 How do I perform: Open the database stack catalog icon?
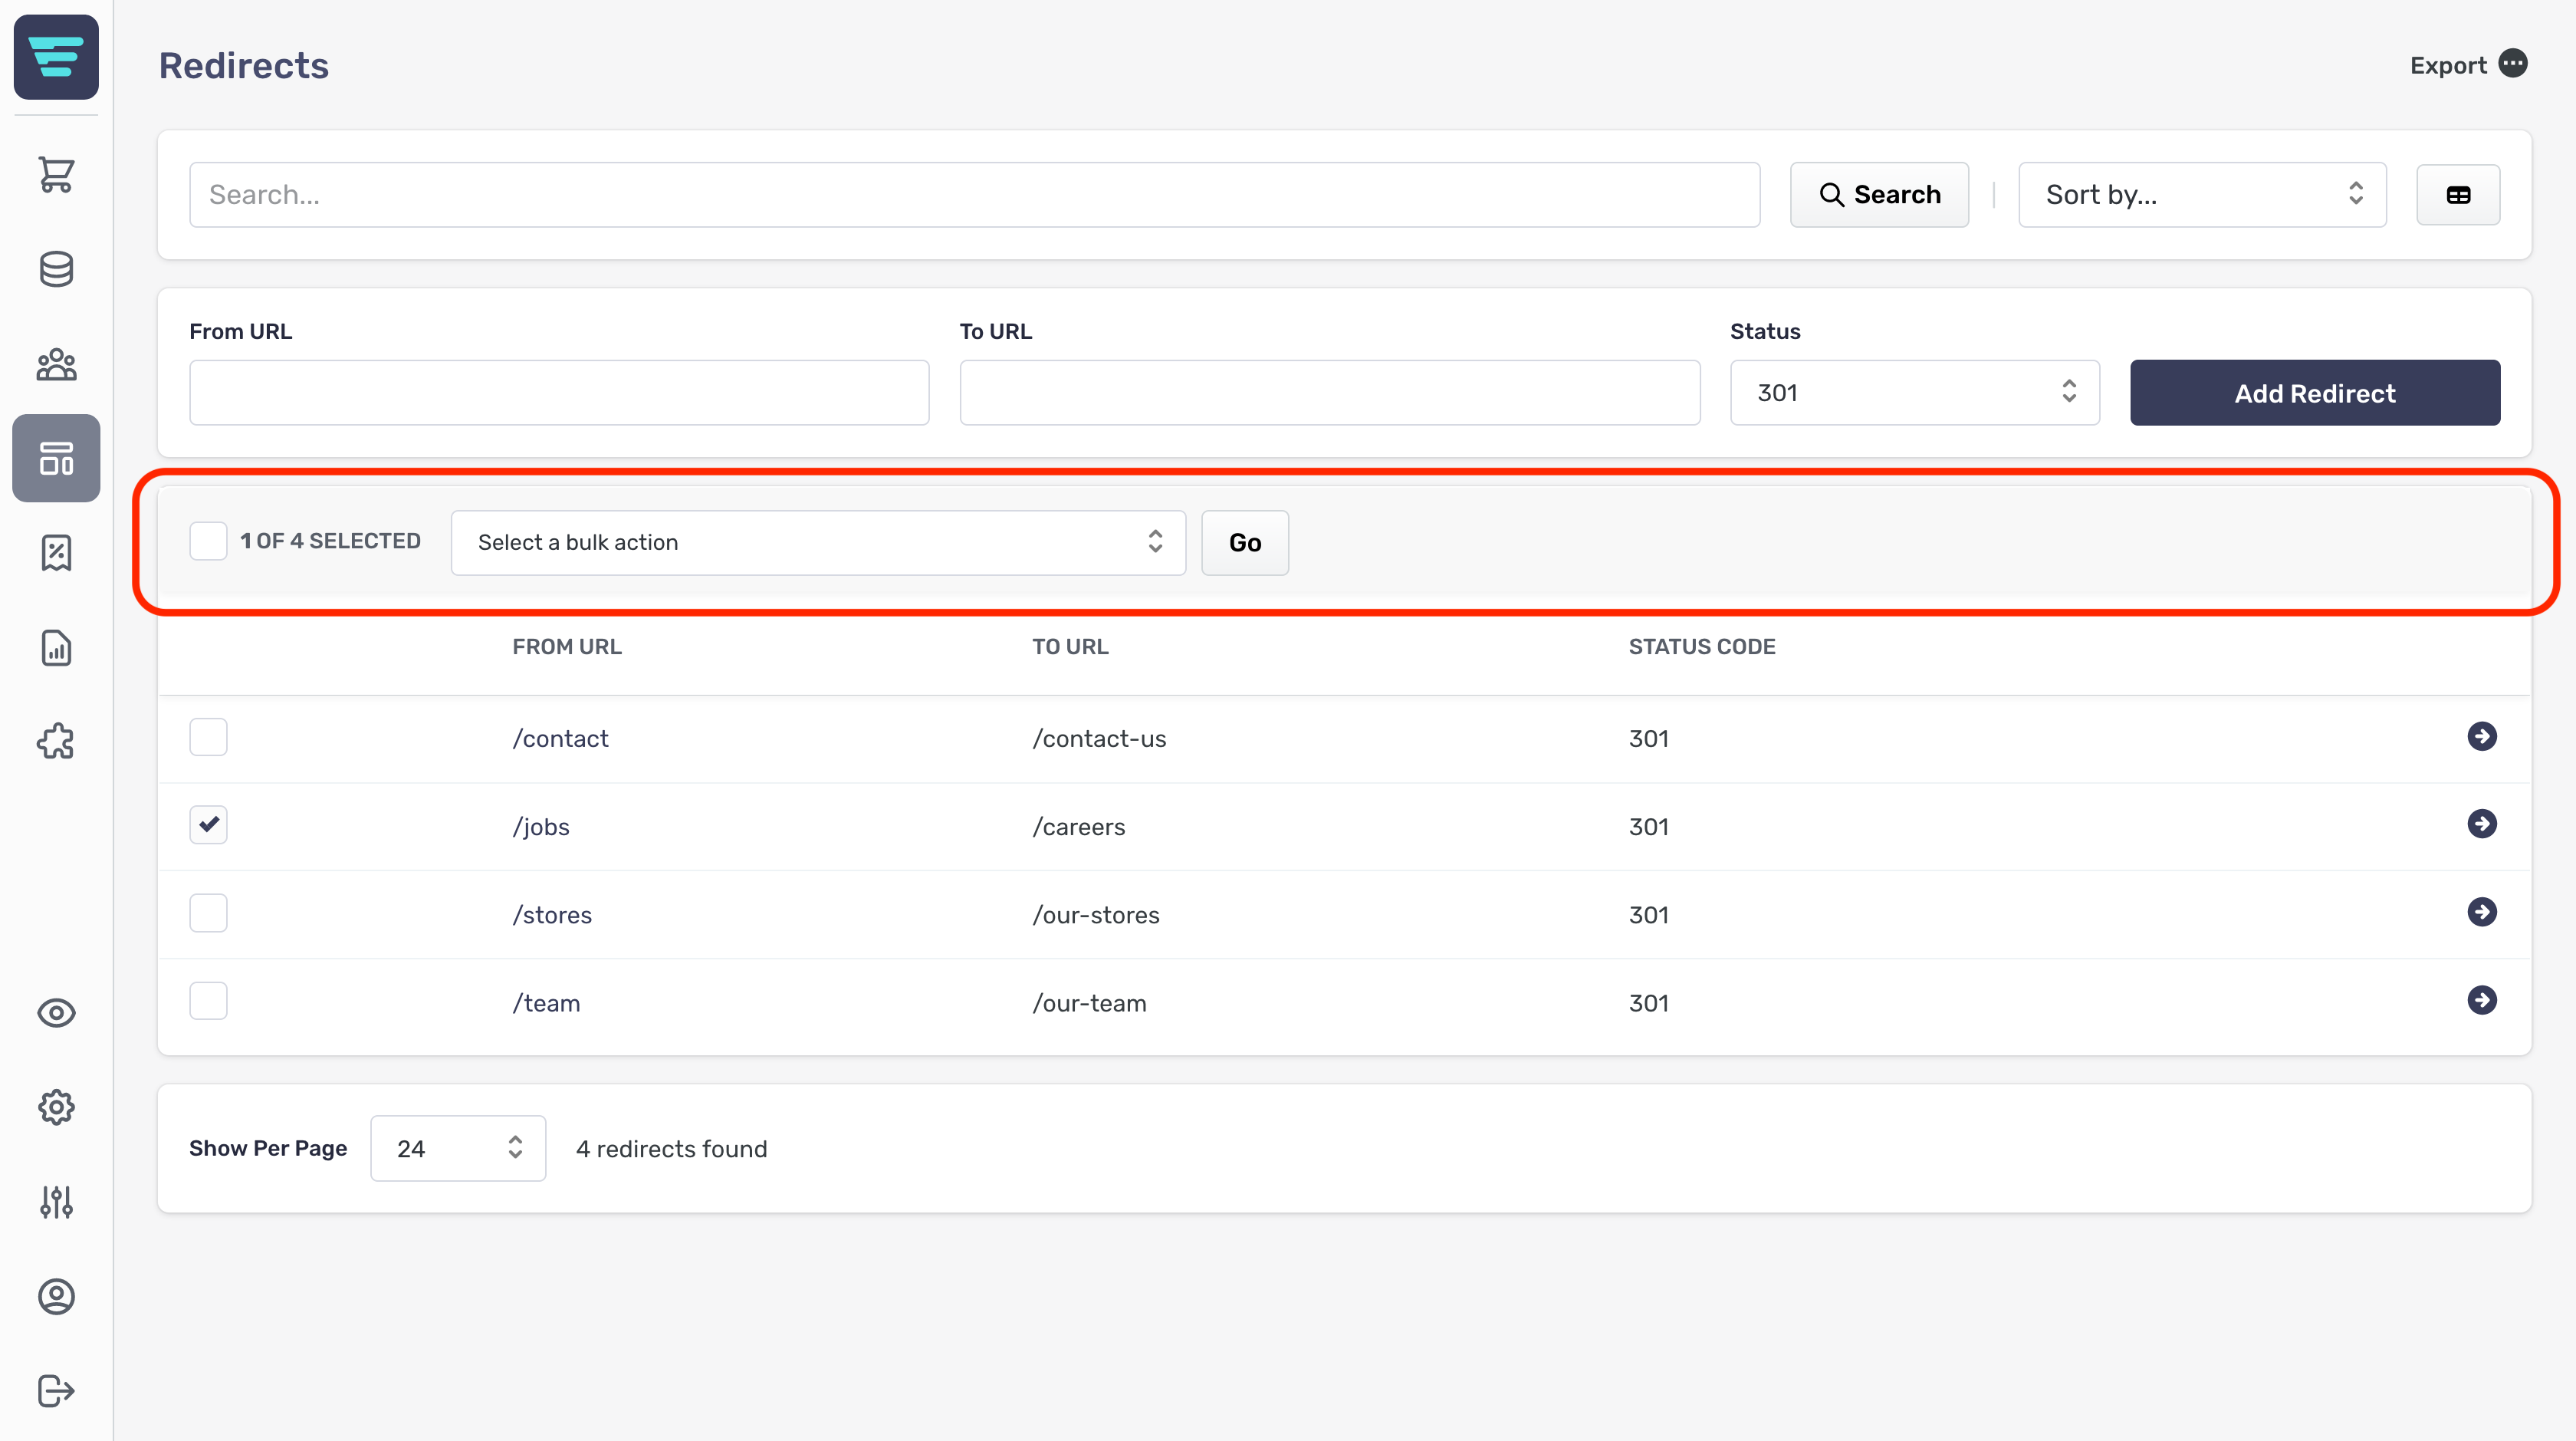coord(56,269)
